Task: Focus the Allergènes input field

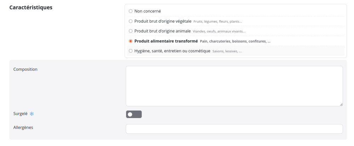Action: tap(234, 129)
